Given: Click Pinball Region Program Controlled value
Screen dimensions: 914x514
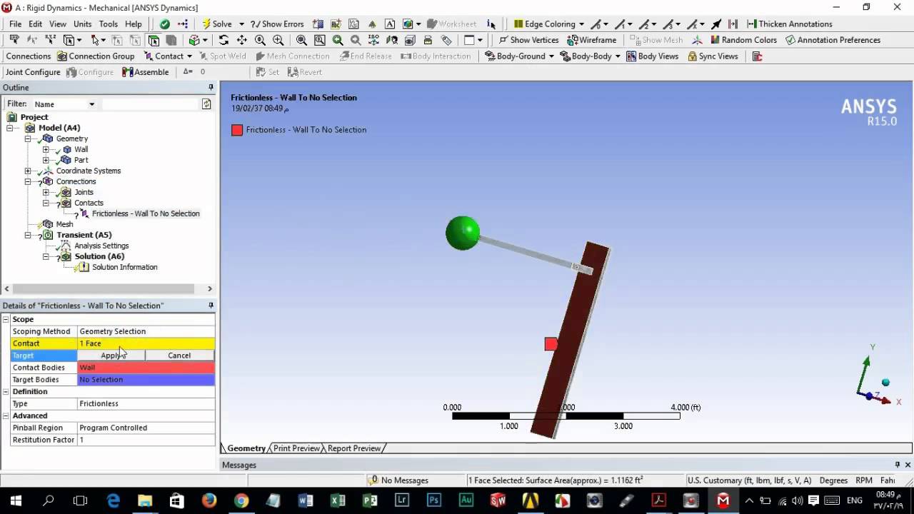Looking at the screenshot, I should click(146, 428).
